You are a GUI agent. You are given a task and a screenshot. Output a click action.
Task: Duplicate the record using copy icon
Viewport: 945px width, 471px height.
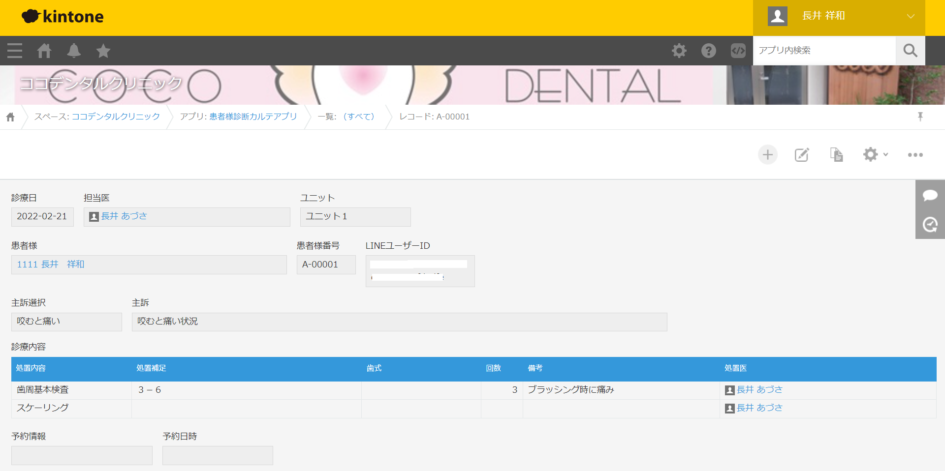(x=836, y=155)
